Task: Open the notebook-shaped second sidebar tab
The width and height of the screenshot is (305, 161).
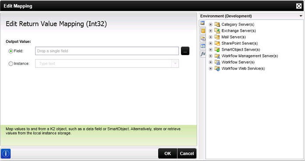Action: point(203,31)
